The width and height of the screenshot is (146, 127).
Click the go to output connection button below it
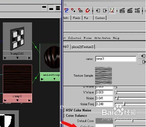142,62
